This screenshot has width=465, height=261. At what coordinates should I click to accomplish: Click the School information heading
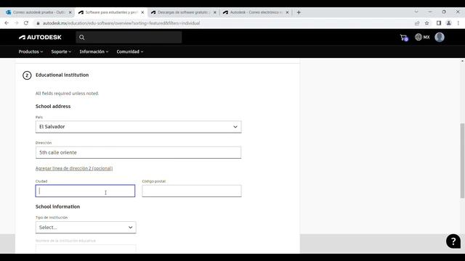click(57, 207)
